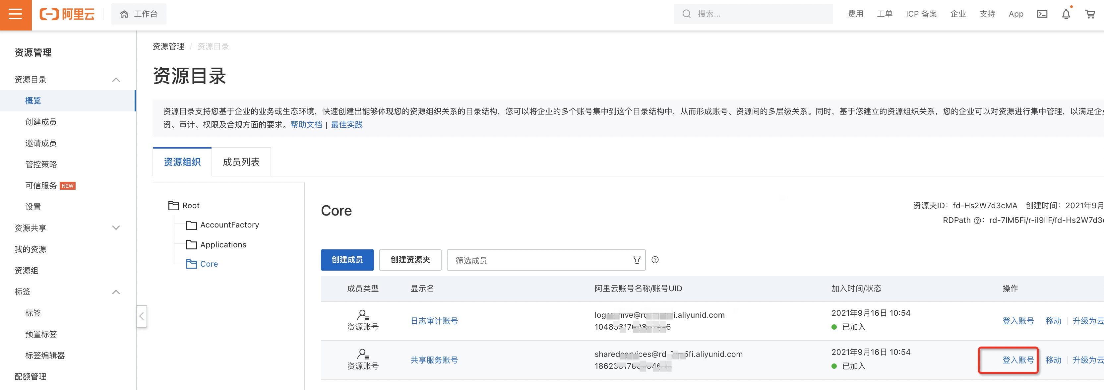
Task: Click the Cloud Shell terminal icon
Action: (1042, 14)
